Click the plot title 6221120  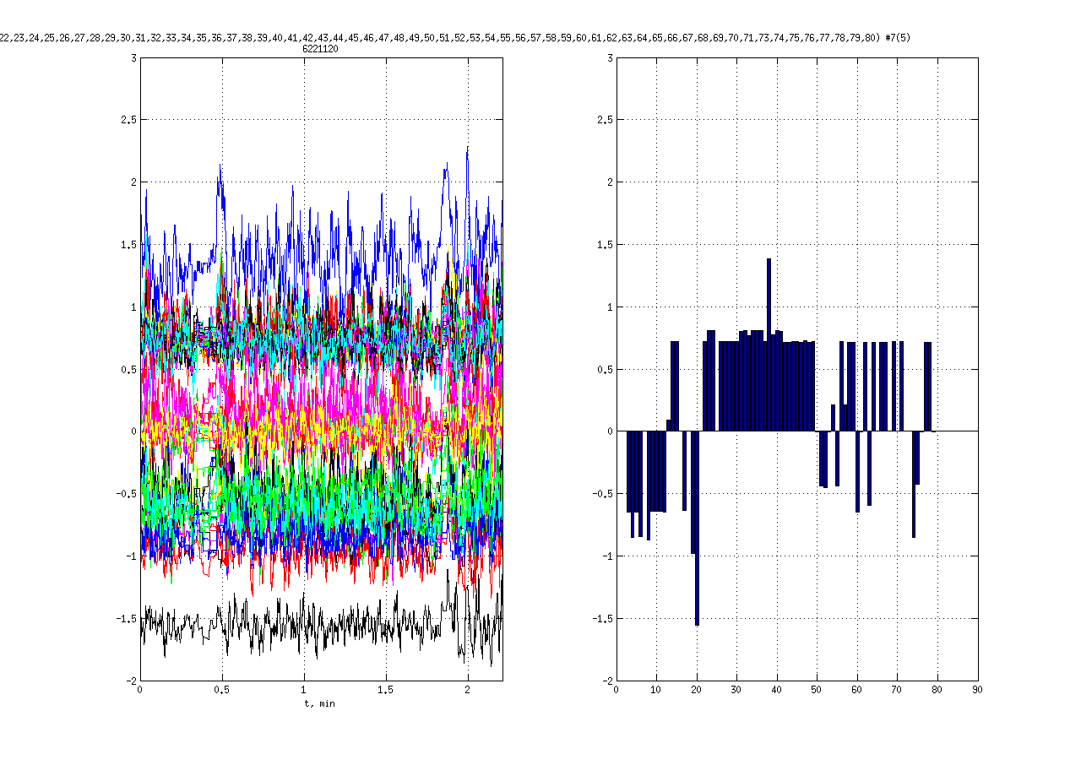pyautogui.click(x=320, y=49)
